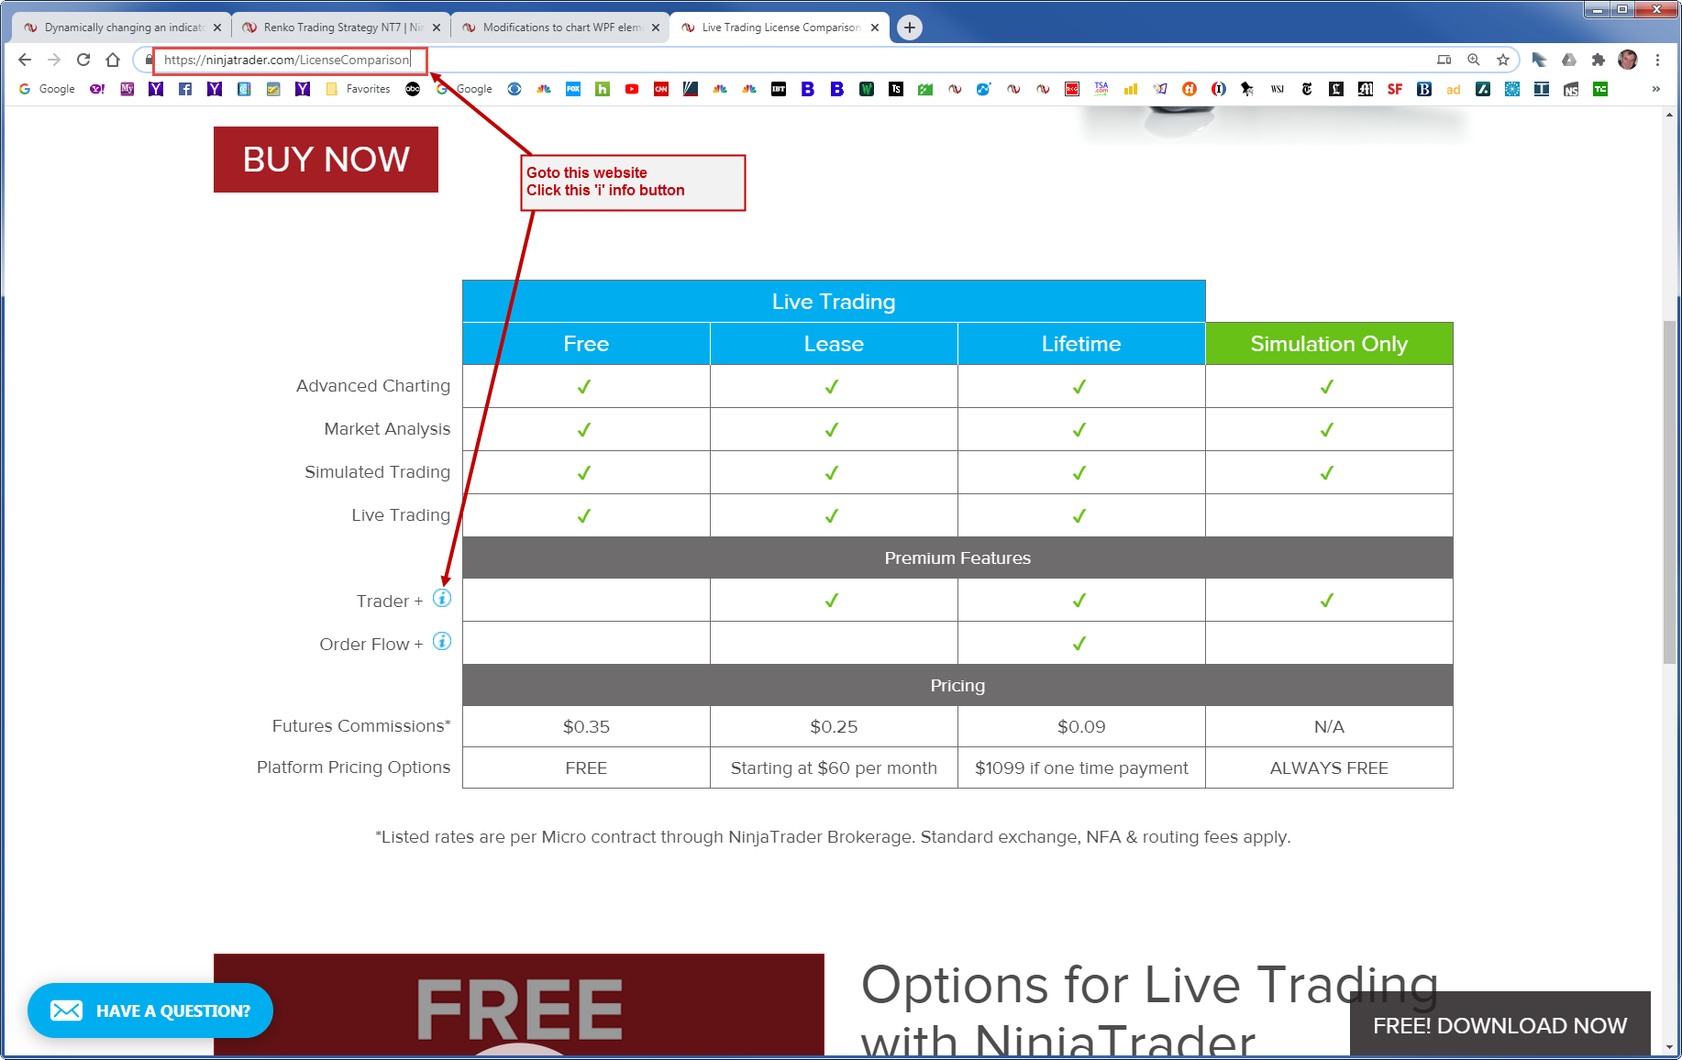Go back to the previous page

click(25, 60)
